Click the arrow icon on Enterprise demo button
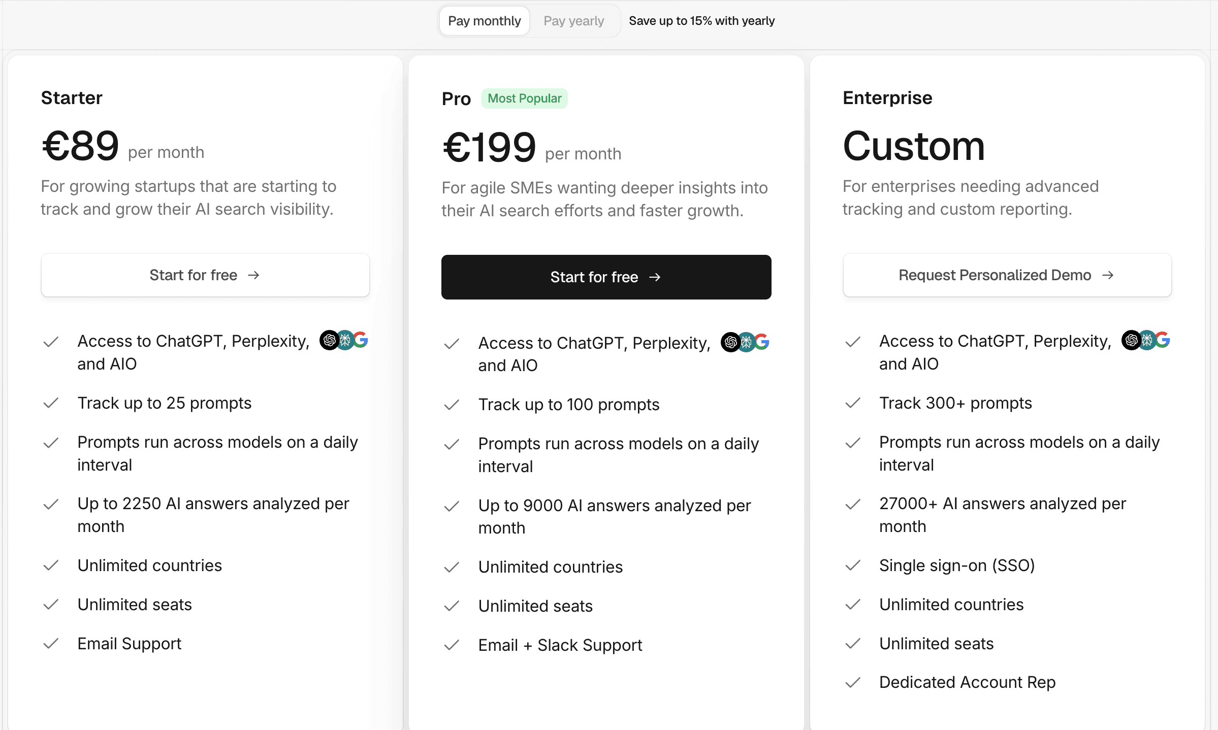The image size is (1218, 730). (1108, 275)
